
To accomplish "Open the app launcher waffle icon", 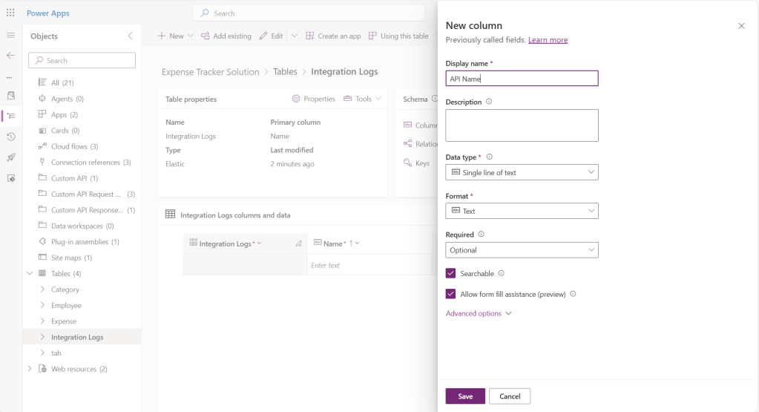I will point(10,13).
